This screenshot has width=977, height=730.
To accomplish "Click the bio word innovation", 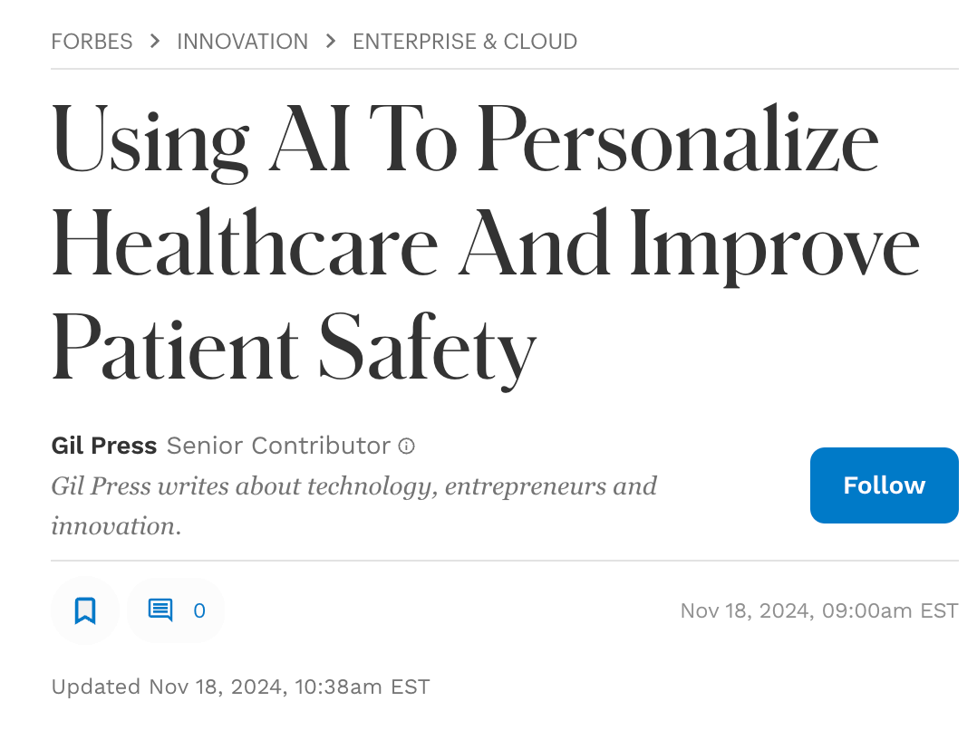I will 116,525.
